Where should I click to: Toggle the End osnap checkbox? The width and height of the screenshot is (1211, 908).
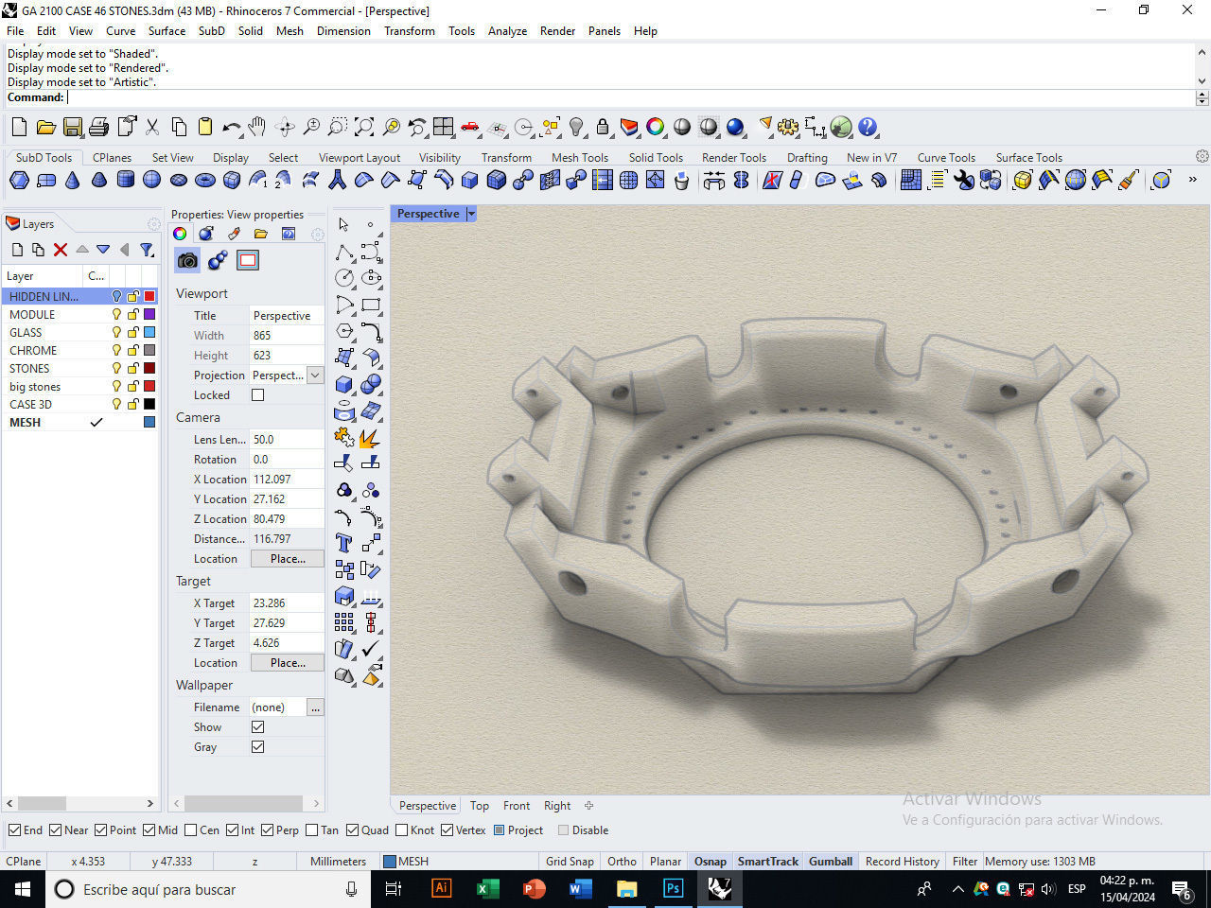pos(14,830)
